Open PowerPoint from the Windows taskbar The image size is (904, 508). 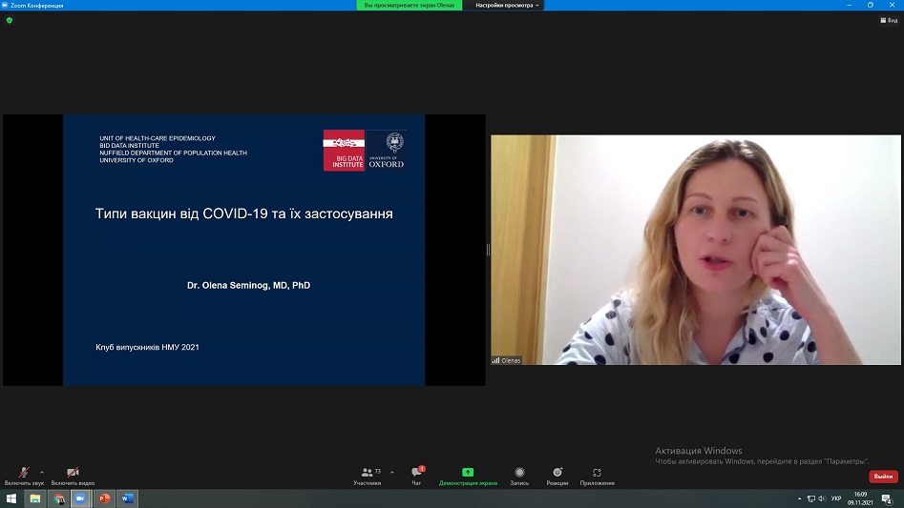pos(104,498)
